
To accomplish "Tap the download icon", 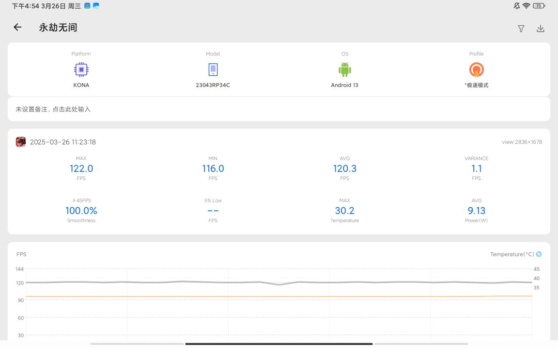I will point(540,28).
